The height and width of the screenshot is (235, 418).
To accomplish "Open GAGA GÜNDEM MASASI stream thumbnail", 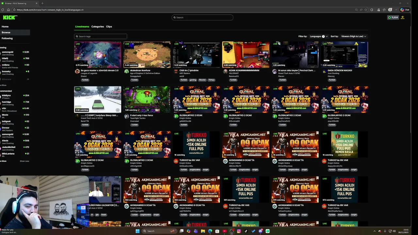I will click(345, 55).
